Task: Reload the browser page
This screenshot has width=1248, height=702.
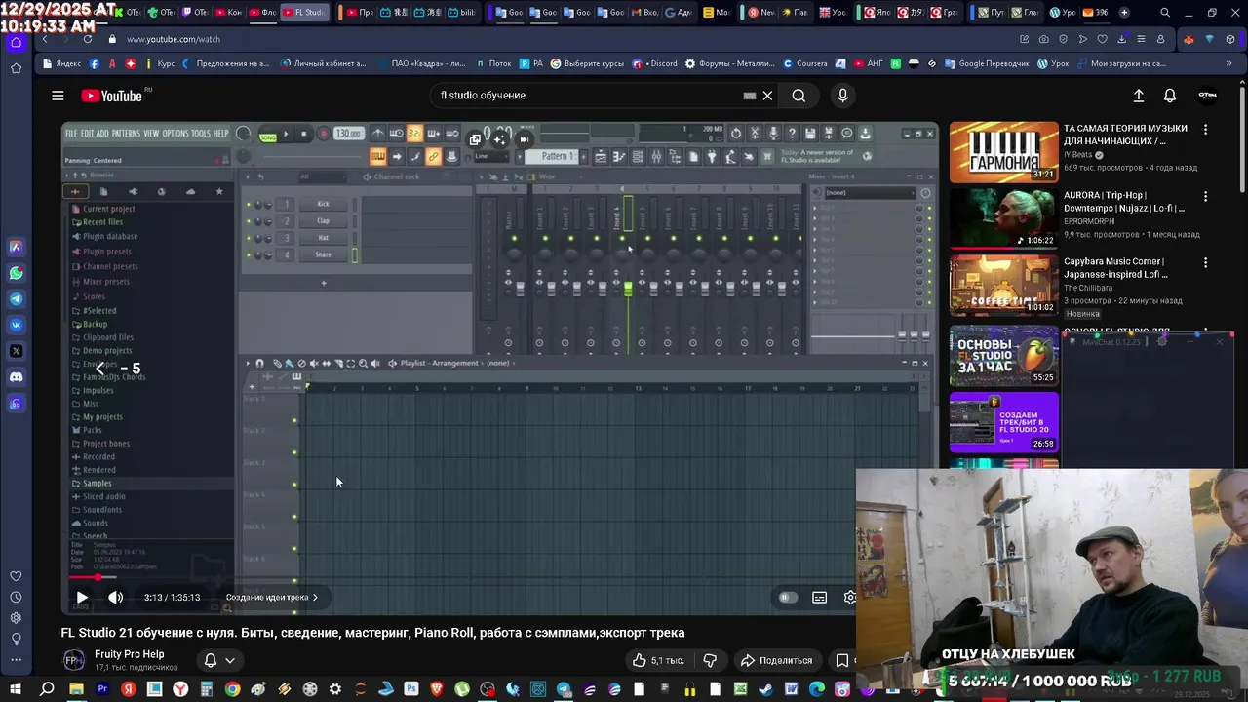Action: [x=88, y=39]
